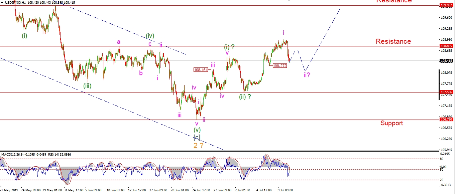The image size is (455, 194).
Task: Select the green "(iii)" wave label
Action: coord(87,85)
